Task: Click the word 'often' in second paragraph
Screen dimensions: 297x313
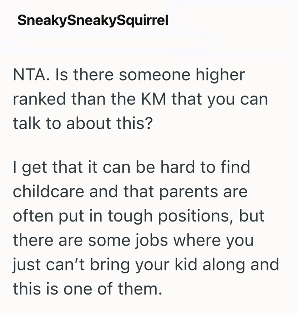Action: point(33,216)
